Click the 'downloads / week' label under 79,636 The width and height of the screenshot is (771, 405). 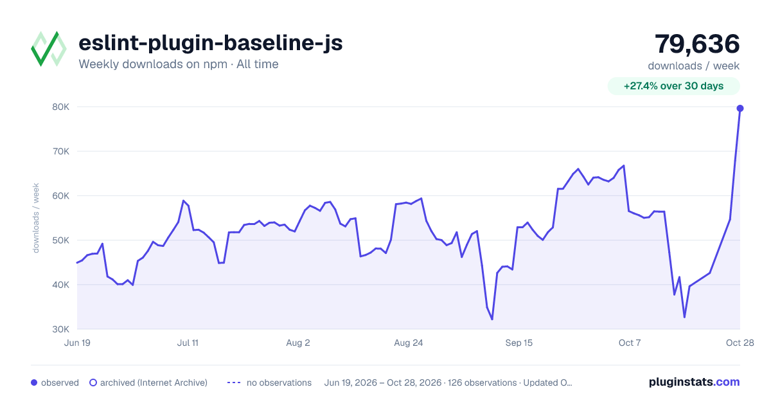694,66
